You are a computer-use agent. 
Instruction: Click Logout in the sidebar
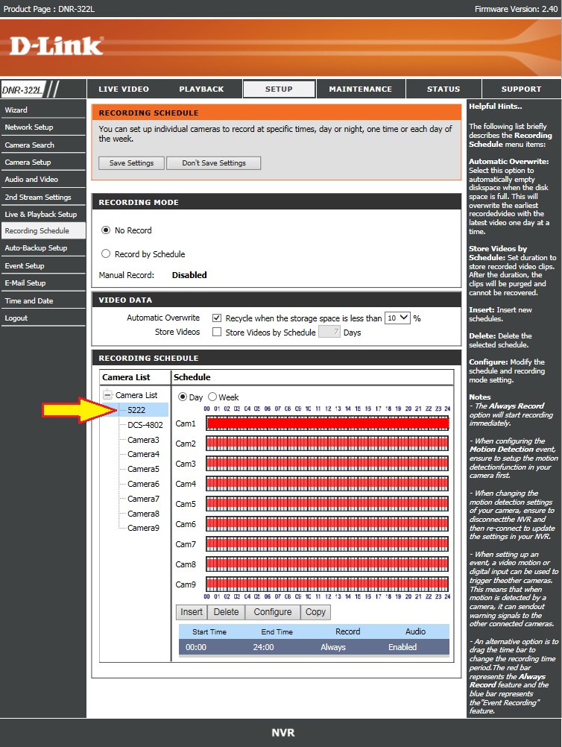point(16,318)
